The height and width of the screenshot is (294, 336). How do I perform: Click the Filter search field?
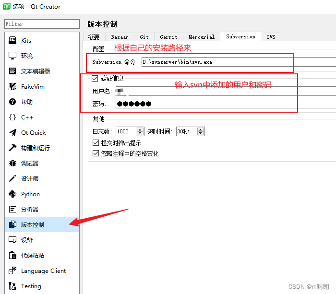pos(42,24)
